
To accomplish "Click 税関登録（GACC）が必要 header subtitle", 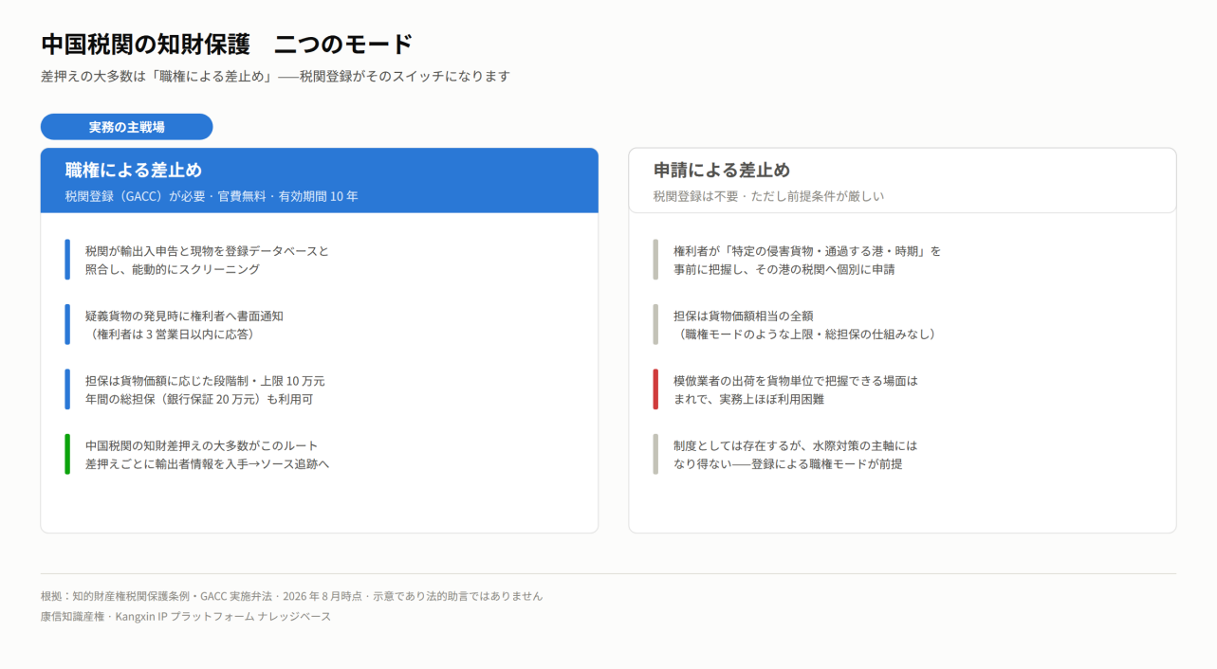I will [x=212, y=197].
